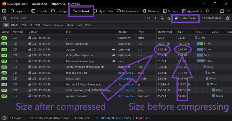
Task: Sort by the Initiator column header
Action: click(x=126, y=32)
